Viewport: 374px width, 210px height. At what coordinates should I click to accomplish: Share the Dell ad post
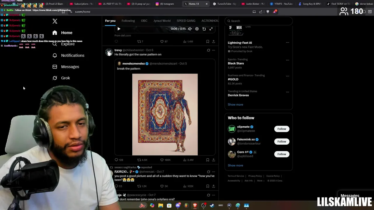(x=214, y=41)
